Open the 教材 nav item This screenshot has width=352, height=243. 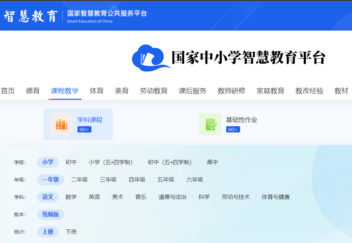(x=341, y=91)
